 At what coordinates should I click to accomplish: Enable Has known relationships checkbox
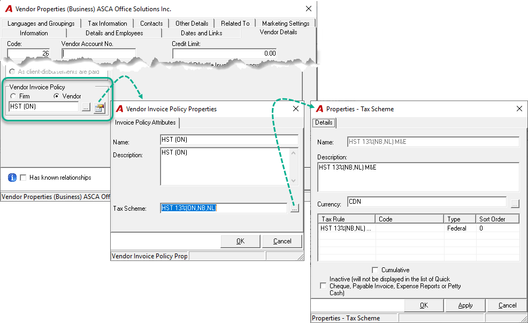click(x=23, y=178)
